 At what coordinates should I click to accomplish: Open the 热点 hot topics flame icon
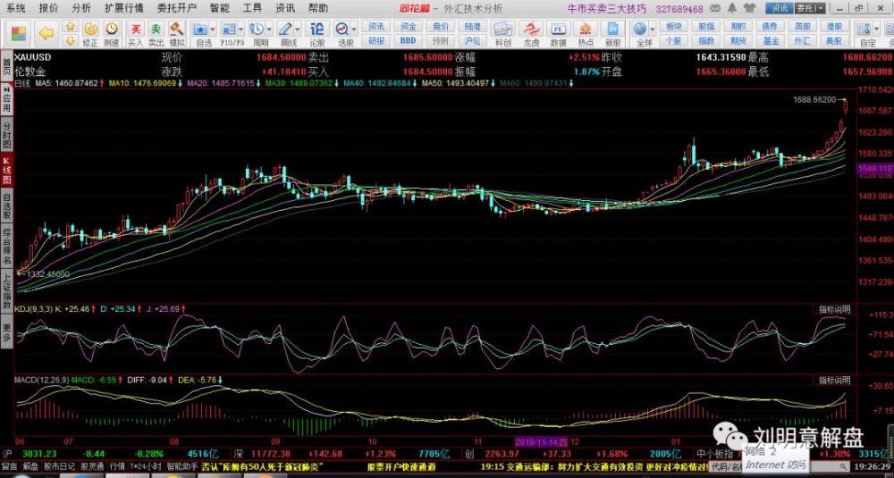[x=586, y=34]
